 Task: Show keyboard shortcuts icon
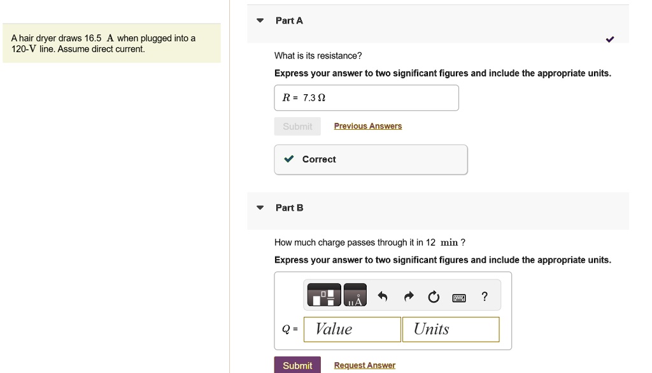459,298
